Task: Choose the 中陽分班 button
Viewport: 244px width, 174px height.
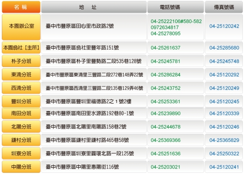Action: [21, 167]
